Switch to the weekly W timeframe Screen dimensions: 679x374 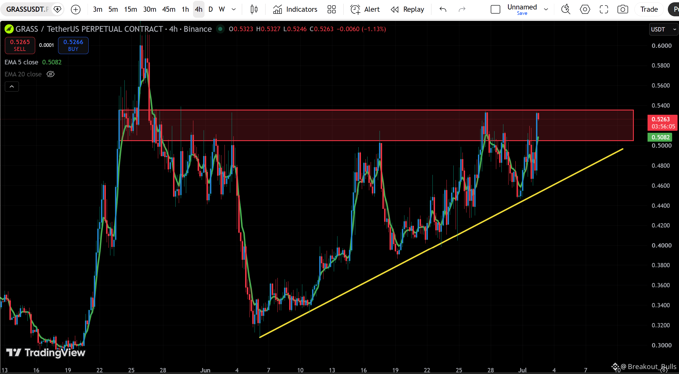point(222,9)
